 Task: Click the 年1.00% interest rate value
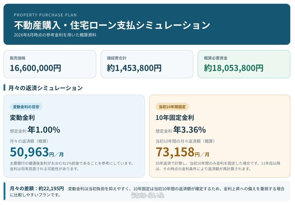pos(44,130)
